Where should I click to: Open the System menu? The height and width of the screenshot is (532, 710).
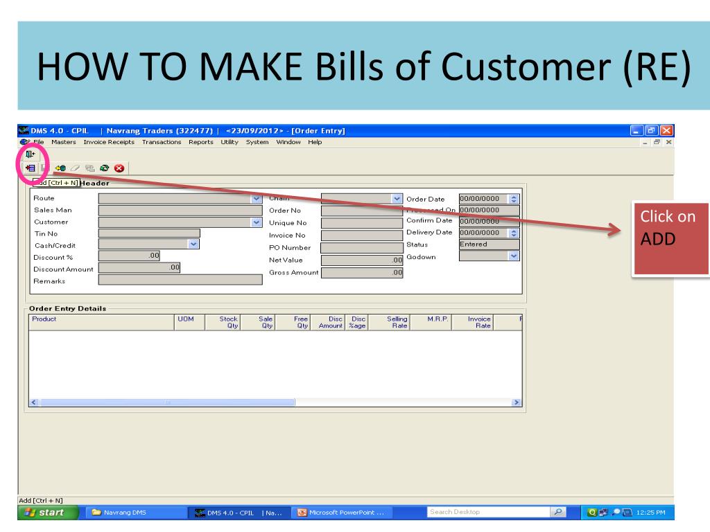257,142
